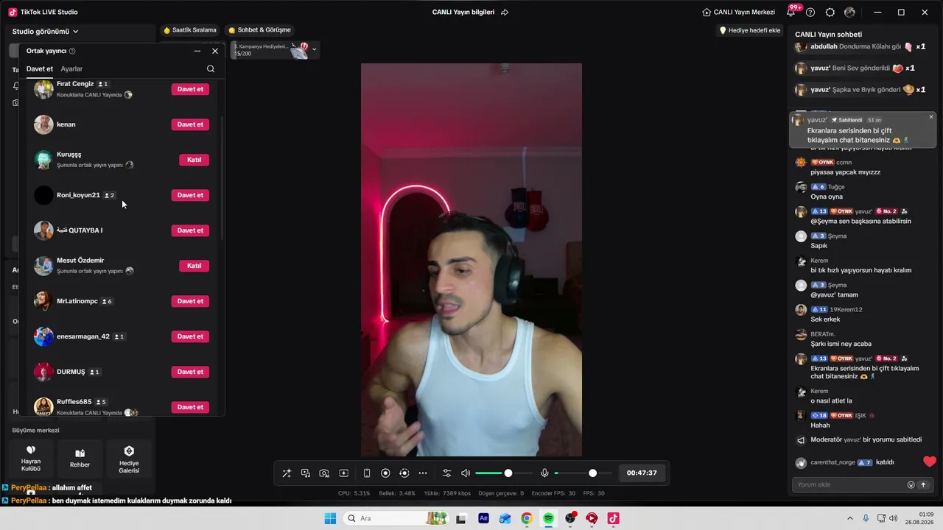Click the Sohbet & Görüşme chip
This screenshot has height=530, width=943.
(259, 30)
